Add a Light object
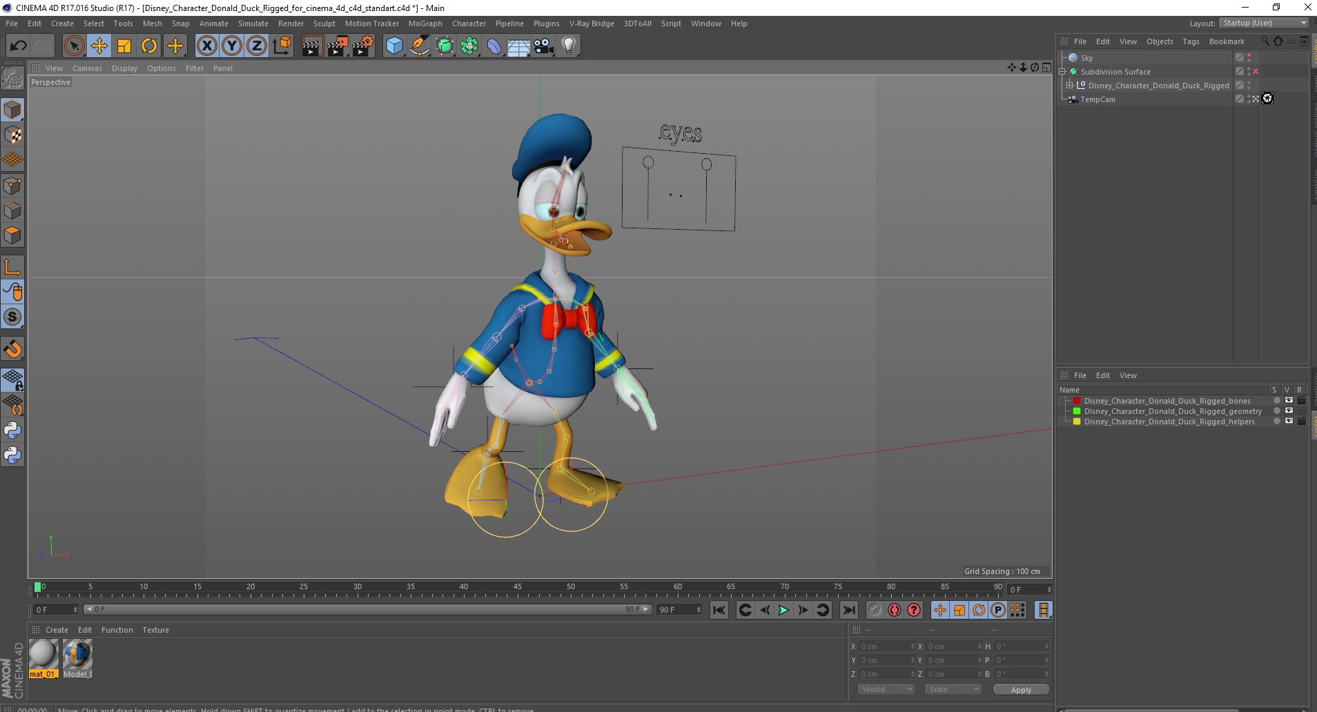Screen dimensions: 1317x712 (569, 46)
